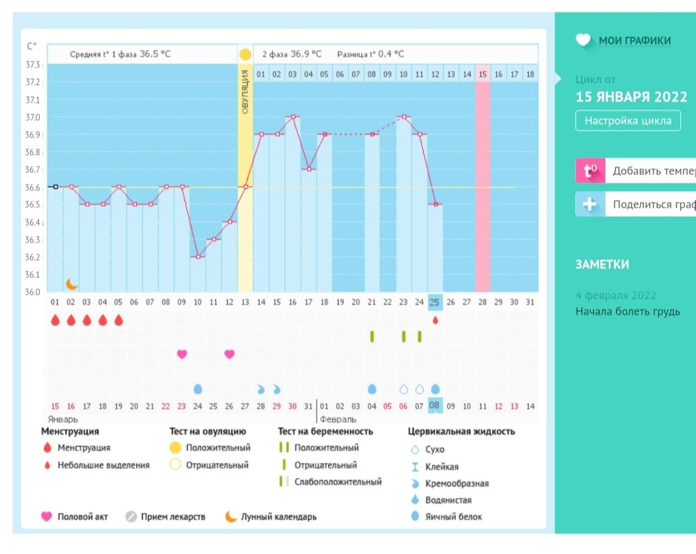
Task: Open Настройка цикла settings
Action: point(628,120)
